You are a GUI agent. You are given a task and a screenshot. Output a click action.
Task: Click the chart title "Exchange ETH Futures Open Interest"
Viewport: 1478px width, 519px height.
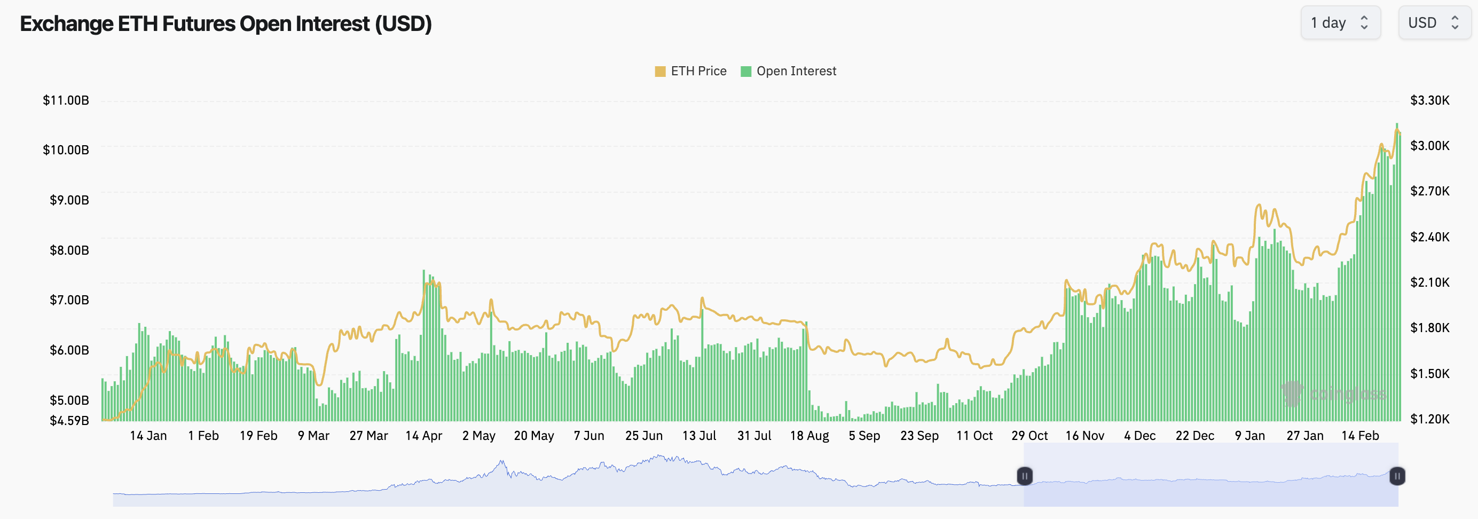click(x=225, y=23)
